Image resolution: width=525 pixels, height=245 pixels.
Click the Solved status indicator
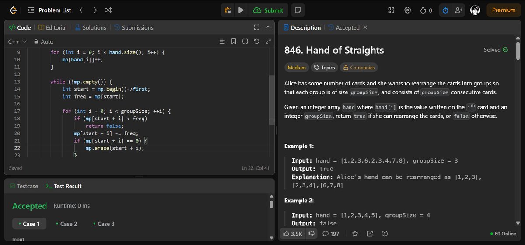pyautogui.click(x=496, y=50)
